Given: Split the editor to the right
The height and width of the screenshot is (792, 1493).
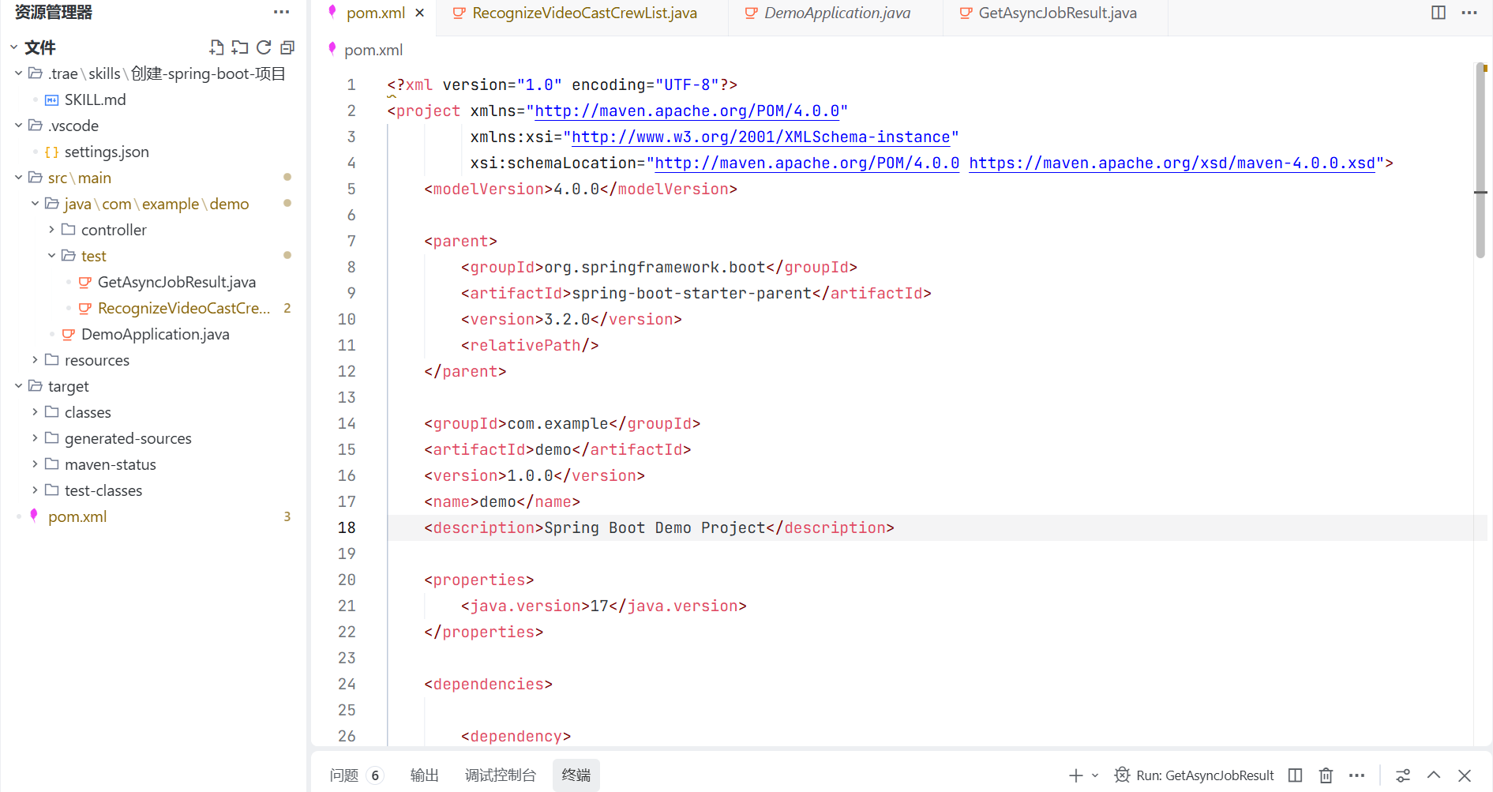Looking at the screenshot, I should [1439, 13].
